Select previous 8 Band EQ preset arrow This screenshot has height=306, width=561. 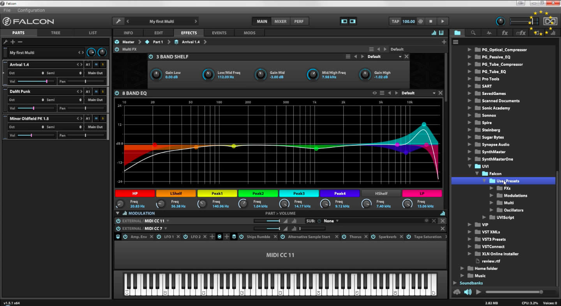[389, 93]
